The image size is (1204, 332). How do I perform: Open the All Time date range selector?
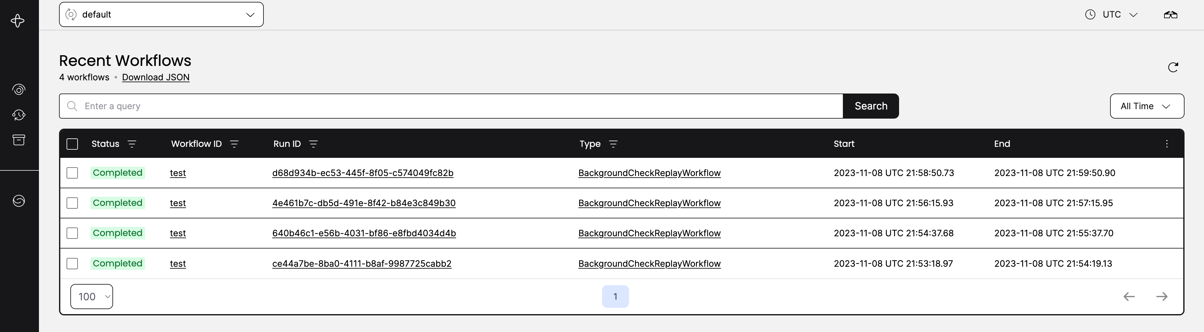click(x=1147, y=106)
